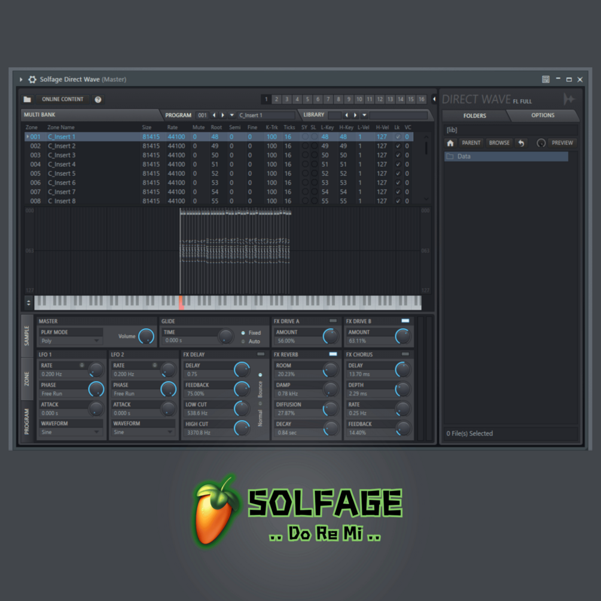Toggle LFO 2 rate tempo sync icon
The height and width of the screenshot is (601, 601).
(x=154, y=365)
